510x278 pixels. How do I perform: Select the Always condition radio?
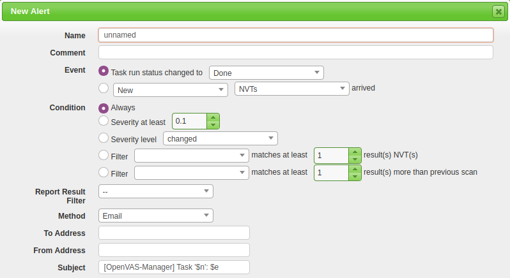tap(104, 108)
